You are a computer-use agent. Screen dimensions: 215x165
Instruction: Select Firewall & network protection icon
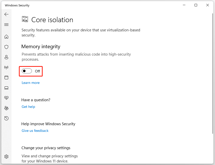(x=6, y=67)
